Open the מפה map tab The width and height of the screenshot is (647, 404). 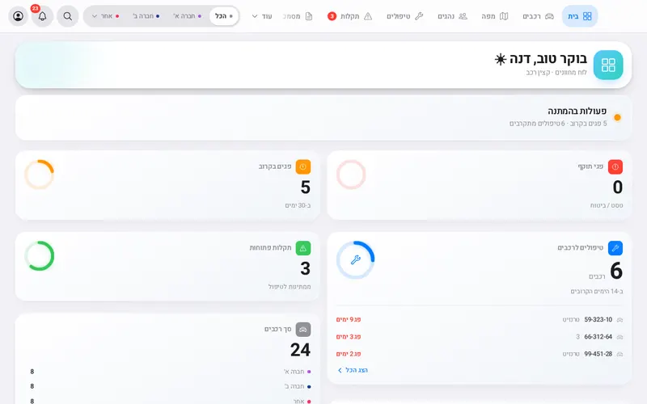click(x=494, y=16)
